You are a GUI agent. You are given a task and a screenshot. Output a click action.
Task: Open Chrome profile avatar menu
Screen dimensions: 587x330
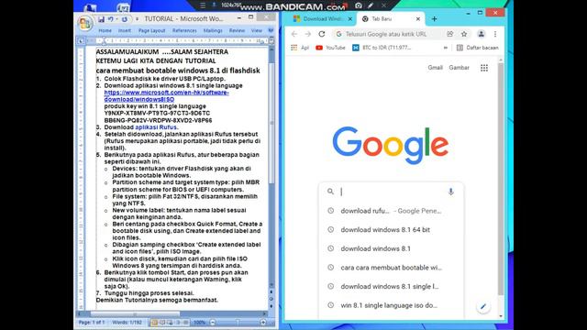481,34
